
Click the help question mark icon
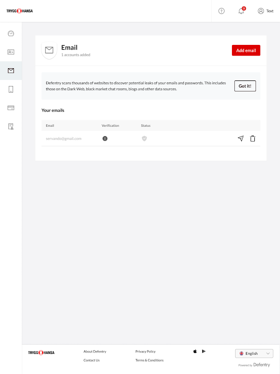click(221, 11)
